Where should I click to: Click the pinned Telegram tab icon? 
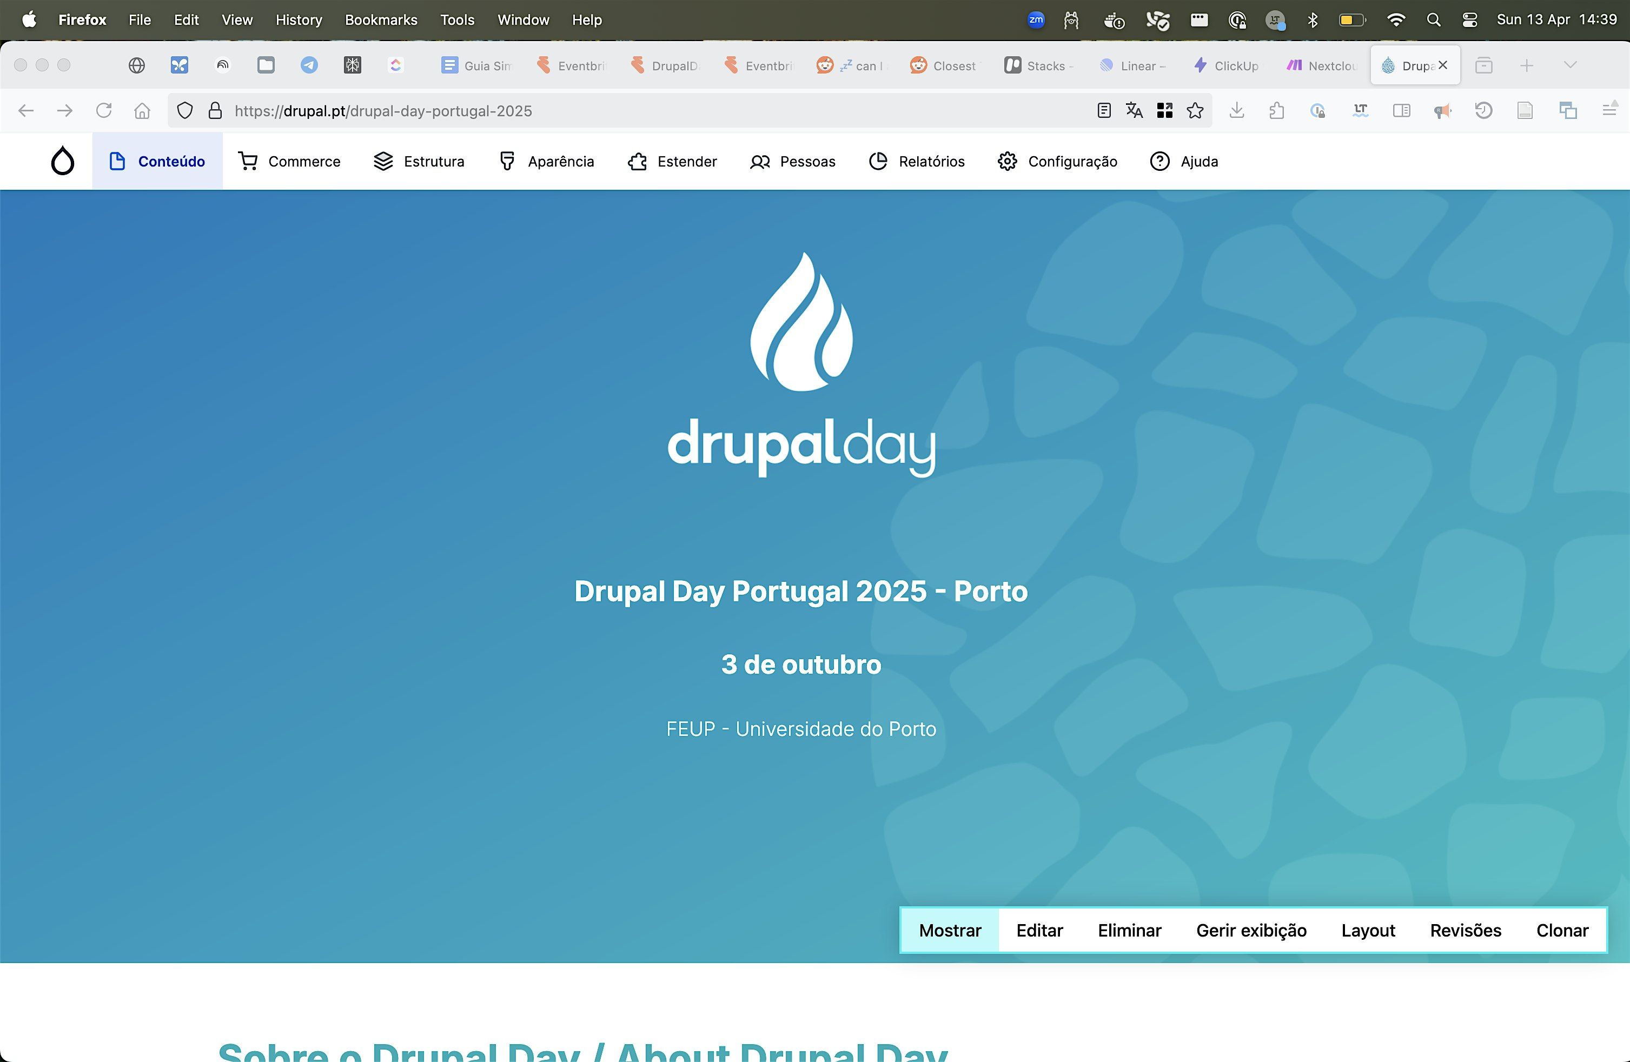[309, 65]
